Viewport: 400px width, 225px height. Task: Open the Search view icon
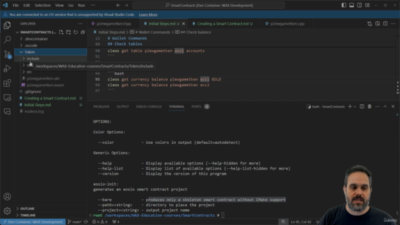pyautogui.click(x=7, y=39)
